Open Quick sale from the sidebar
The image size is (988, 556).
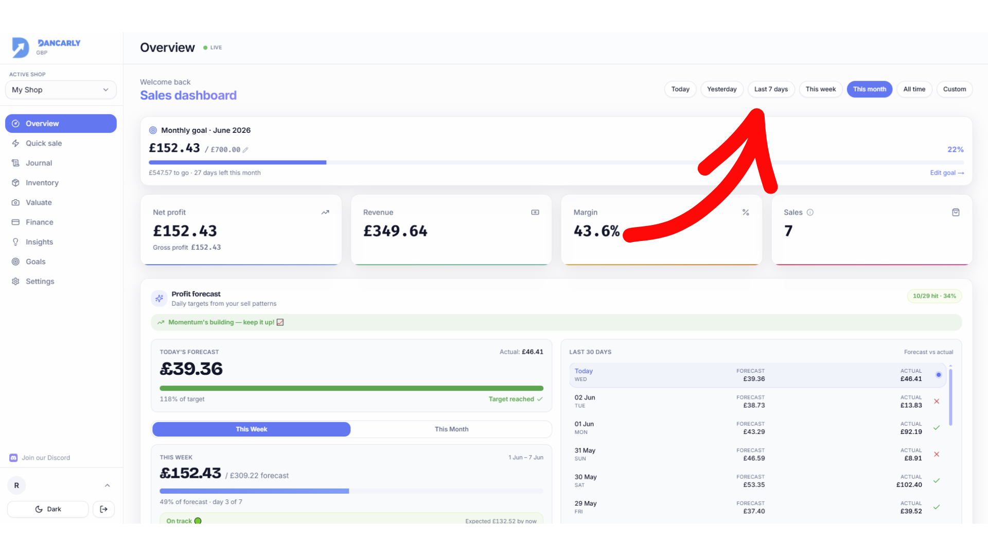(61, 143)
